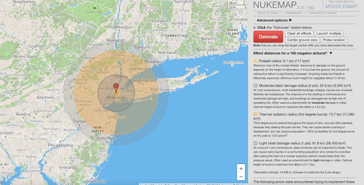Zoom in on the map
Image resolution: width=364 pixels, height=185 pixels.
[241, 169]
